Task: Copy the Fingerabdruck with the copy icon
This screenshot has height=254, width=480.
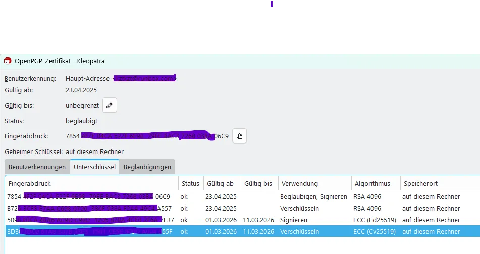Action: coord(239,136)
